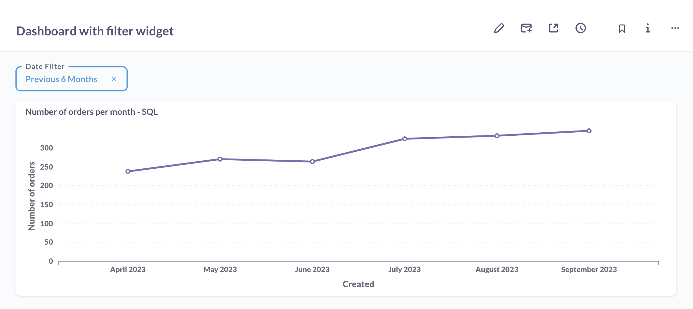Click the dashboard title text

pyautogui.click(x=95, y=31)
